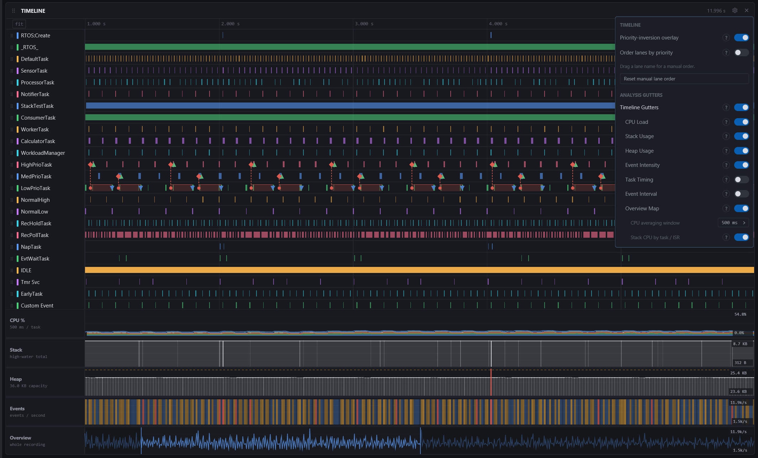The image size is (758, 458).
Task: Click Reset manual lane order button
Action: (684, 79)
